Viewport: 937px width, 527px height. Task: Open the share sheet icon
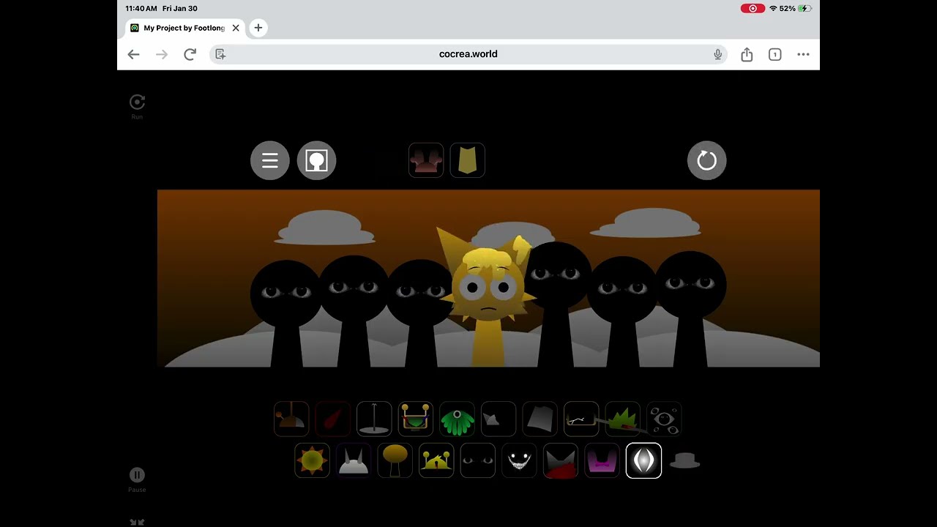point(747,54)
